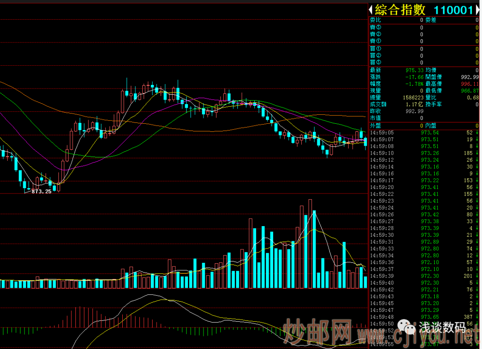
Task: Click the 最高價 value 996.11
Action: pyautogui.click(x=470, y=84)
